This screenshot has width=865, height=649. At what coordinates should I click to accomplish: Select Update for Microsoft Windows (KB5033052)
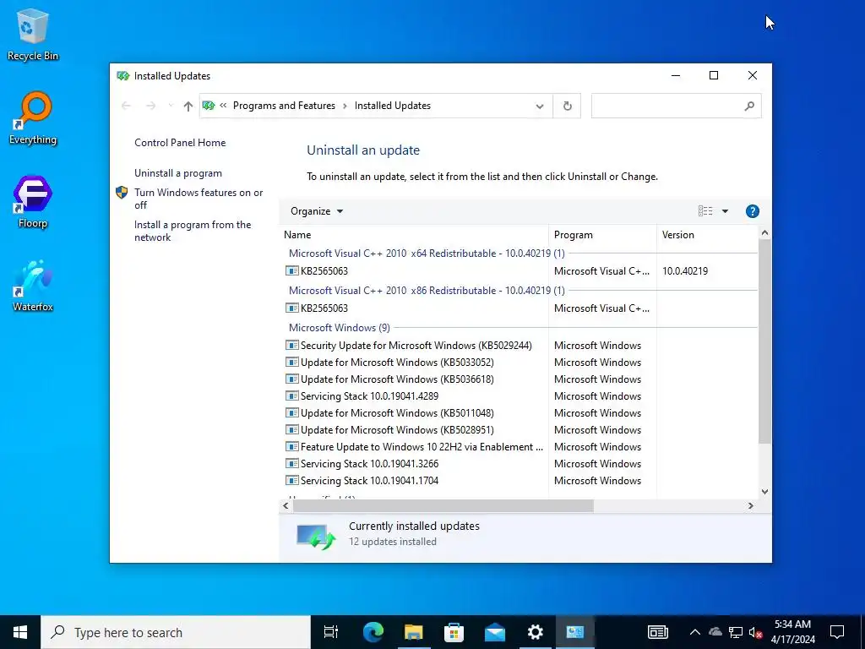click(x=397, y=363)
